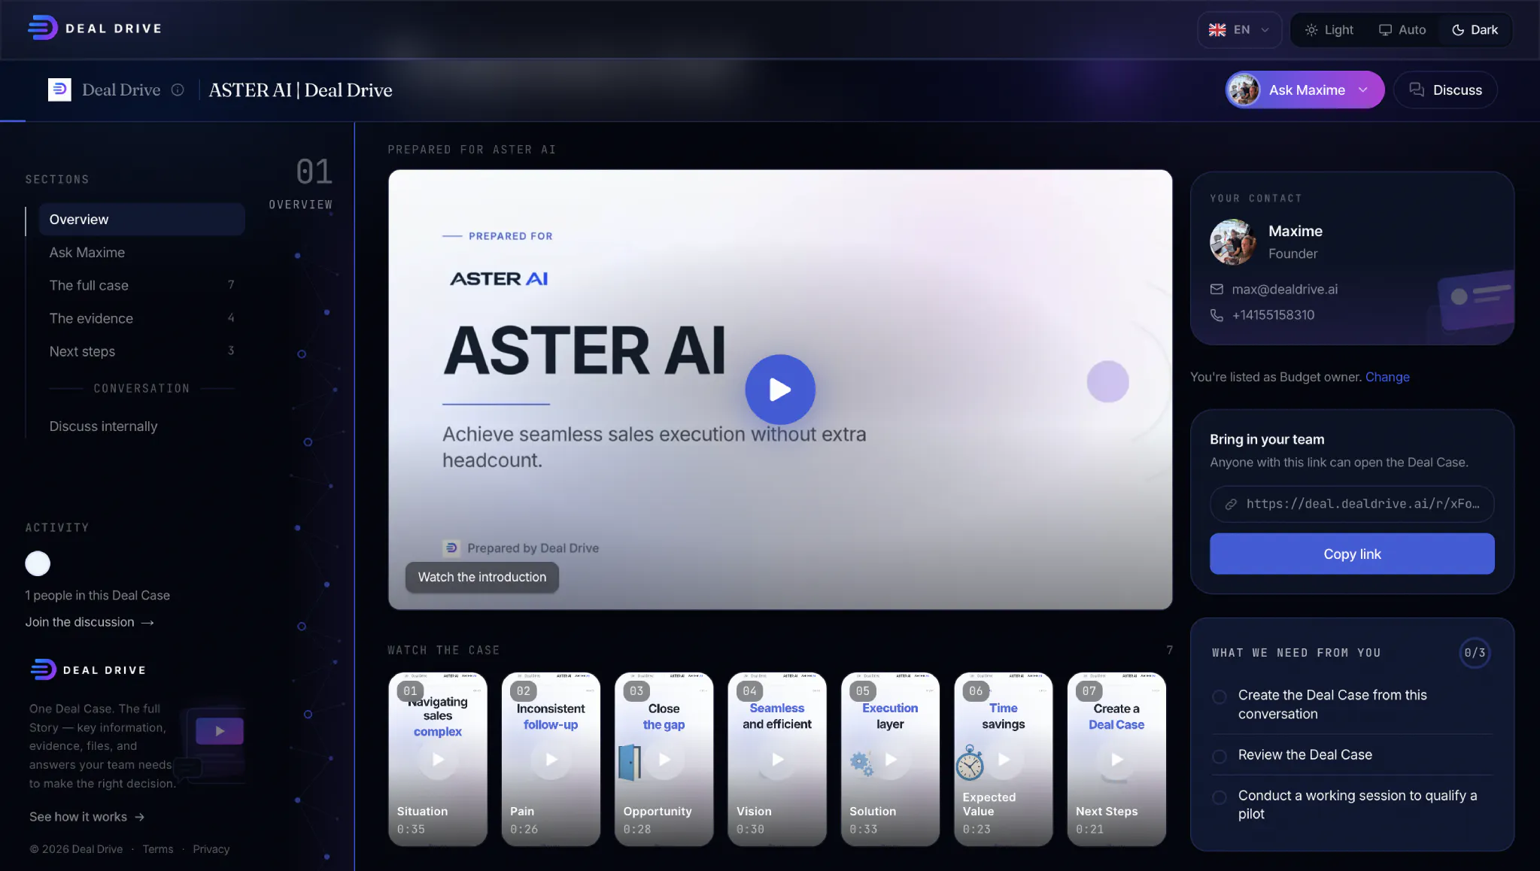Switch theme to Auto
The width and height of the screenshot is (1540, 871).
(x=1402, y=30)
